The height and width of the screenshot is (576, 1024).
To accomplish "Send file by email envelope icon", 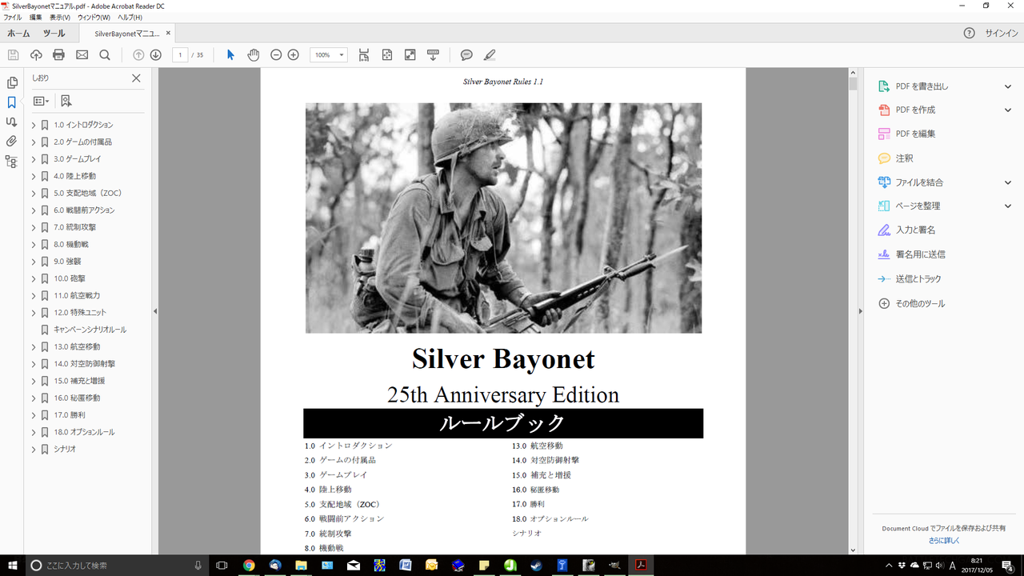I will pos(82,55).
